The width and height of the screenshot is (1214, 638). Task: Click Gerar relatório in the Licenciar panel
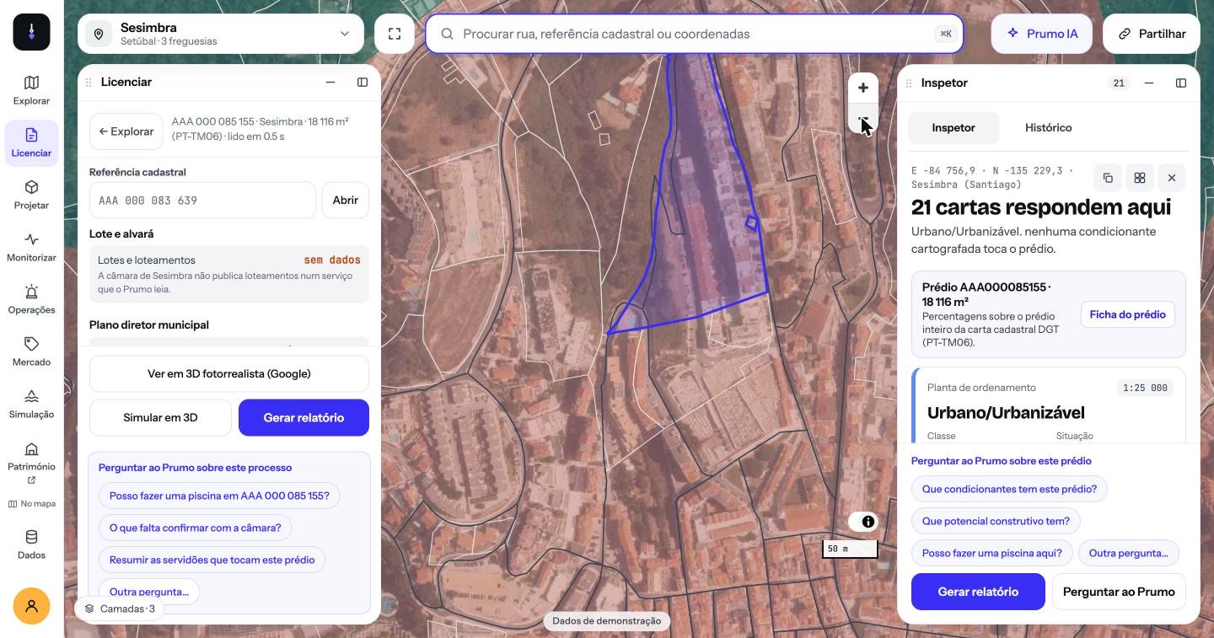coord(303,417)
